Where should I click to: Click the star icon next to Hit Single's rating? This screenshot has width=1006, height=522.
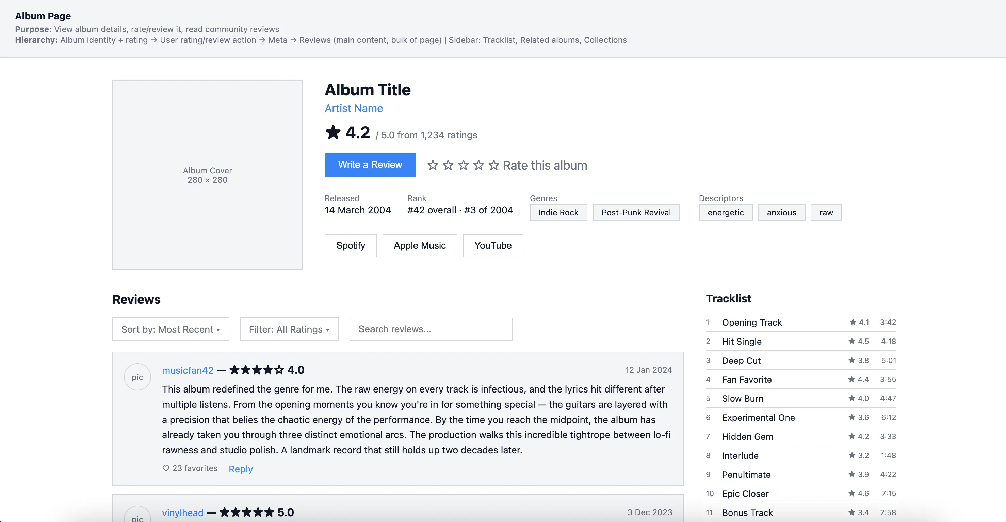point(851,341)
